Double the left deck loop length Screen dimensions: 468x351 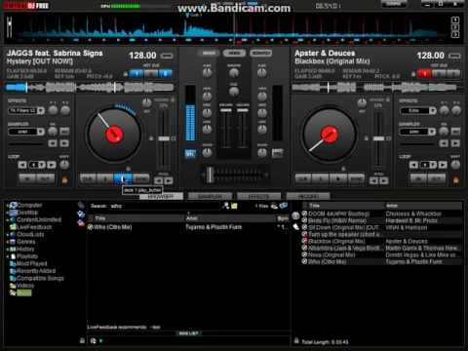[x=52, y=165]
